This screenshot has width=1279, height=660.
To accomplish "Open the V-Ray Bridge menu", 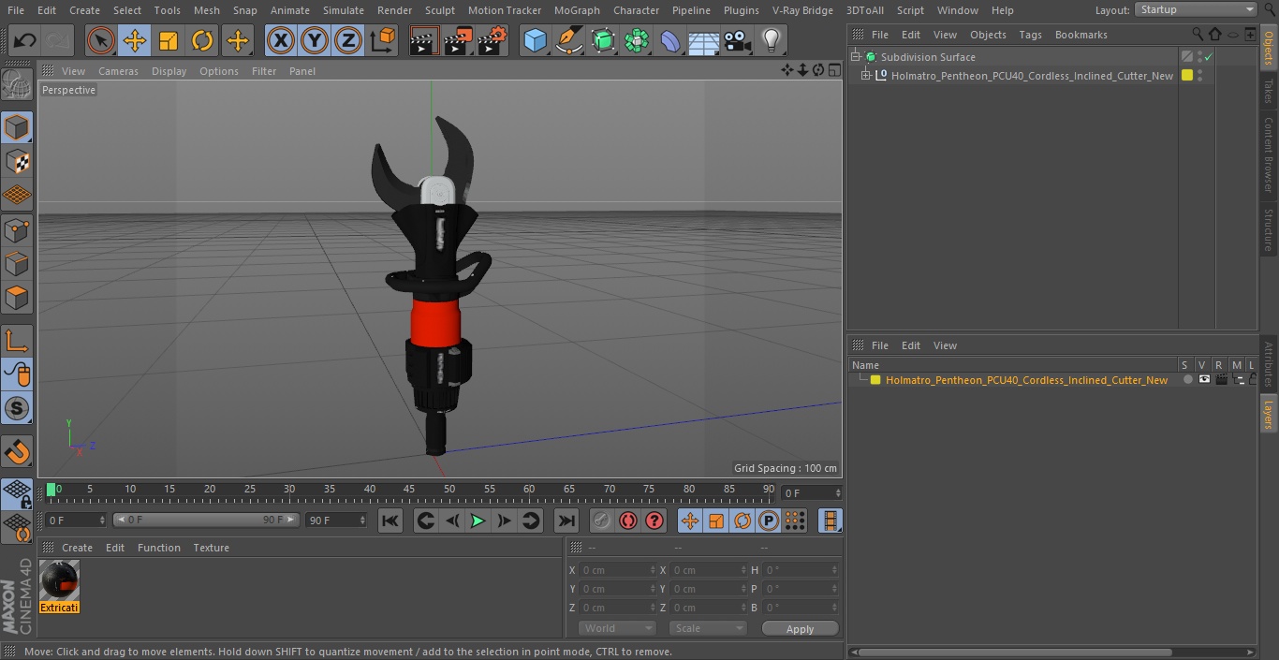I will (802, 10).
